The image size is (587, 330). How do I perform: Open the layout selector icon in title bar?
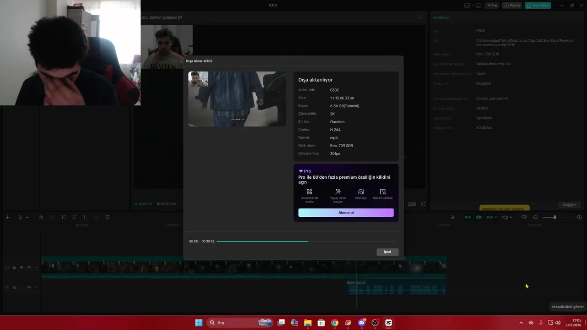tap(466, 5)
